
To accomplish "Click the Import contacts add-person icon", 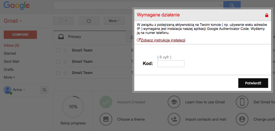I will point(174,119).
